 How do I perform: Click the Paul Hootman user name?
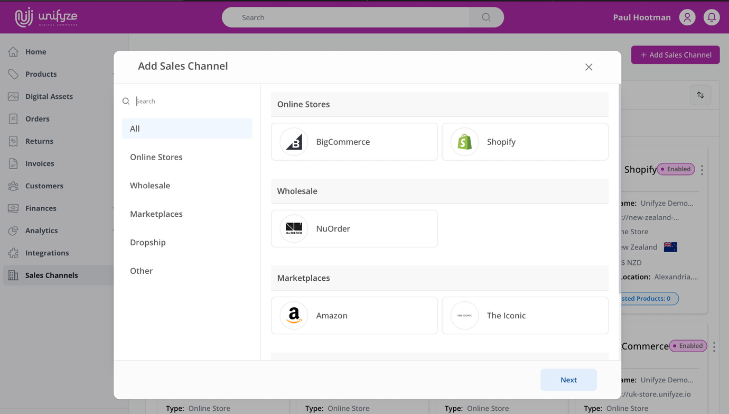pyautogui.click(x=642, y=17)
